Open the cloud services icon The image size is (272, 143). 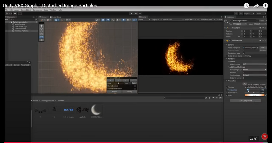click(x=15, y=13)
